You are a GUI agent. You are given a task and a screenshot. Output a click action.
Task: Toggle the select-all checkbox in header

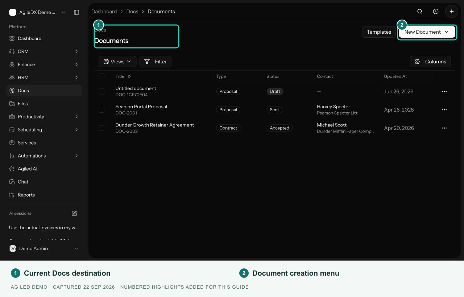tap(101, 76)
